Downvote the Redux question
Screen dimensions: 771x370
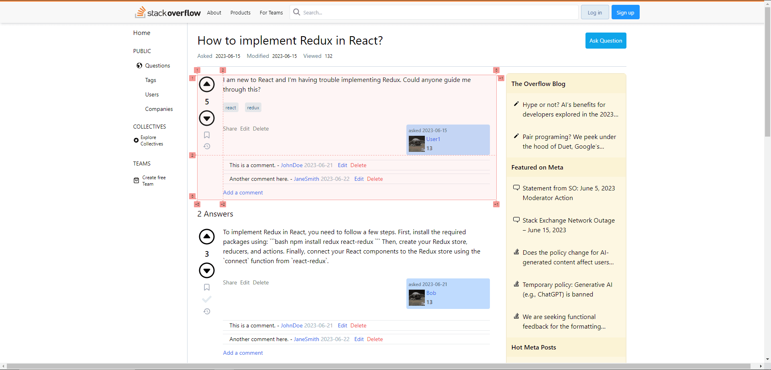(x=207, y=118)
